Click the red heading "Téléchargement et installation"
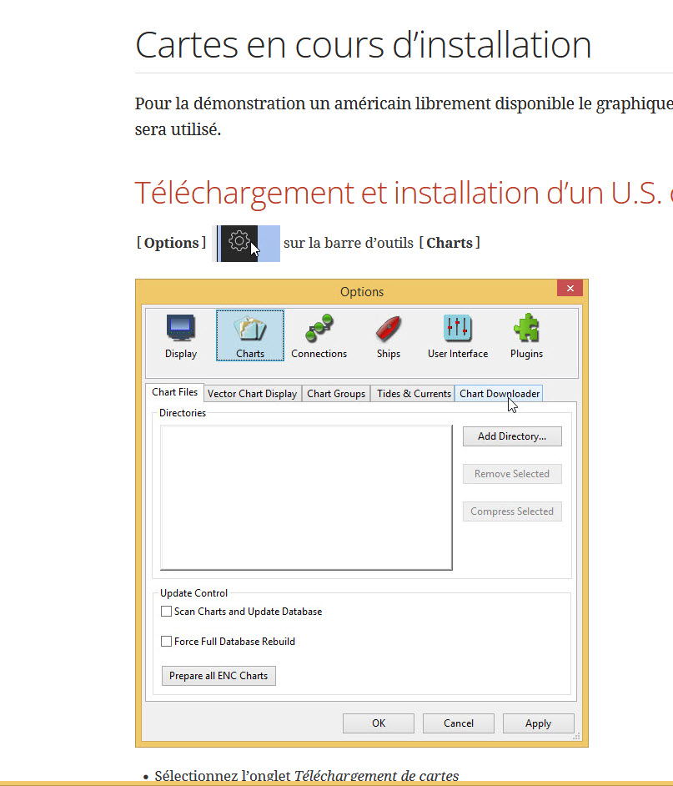 pyautogui.click(x=335, y=193)
